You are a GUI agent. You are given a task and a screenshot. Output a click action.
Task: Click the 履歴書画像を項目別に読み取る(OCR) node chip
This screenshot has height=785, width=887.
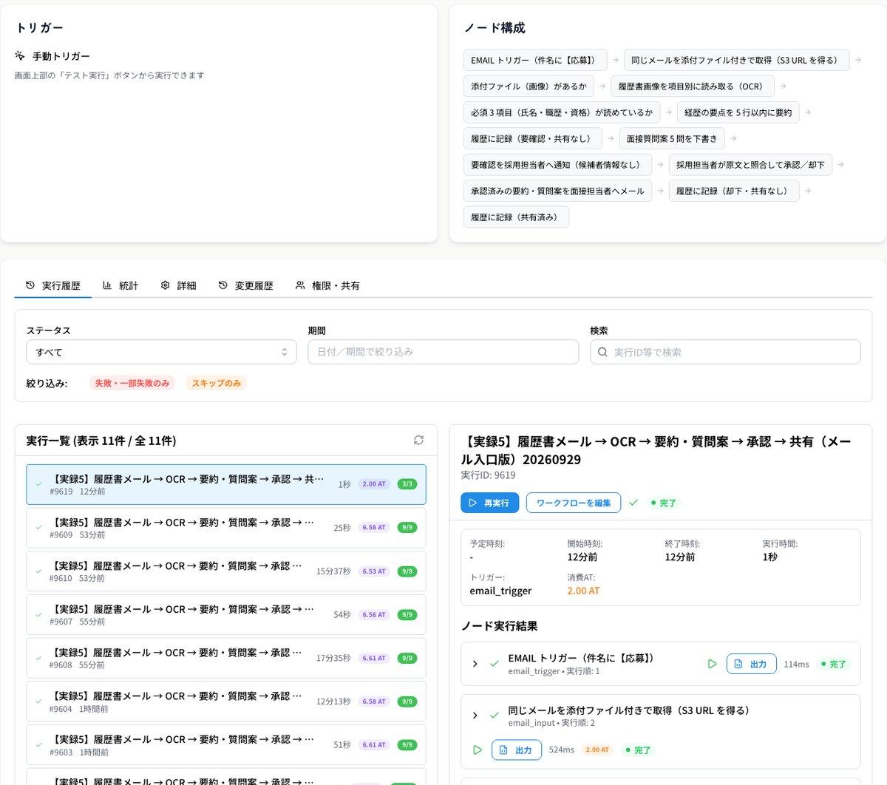click(693, 86)
